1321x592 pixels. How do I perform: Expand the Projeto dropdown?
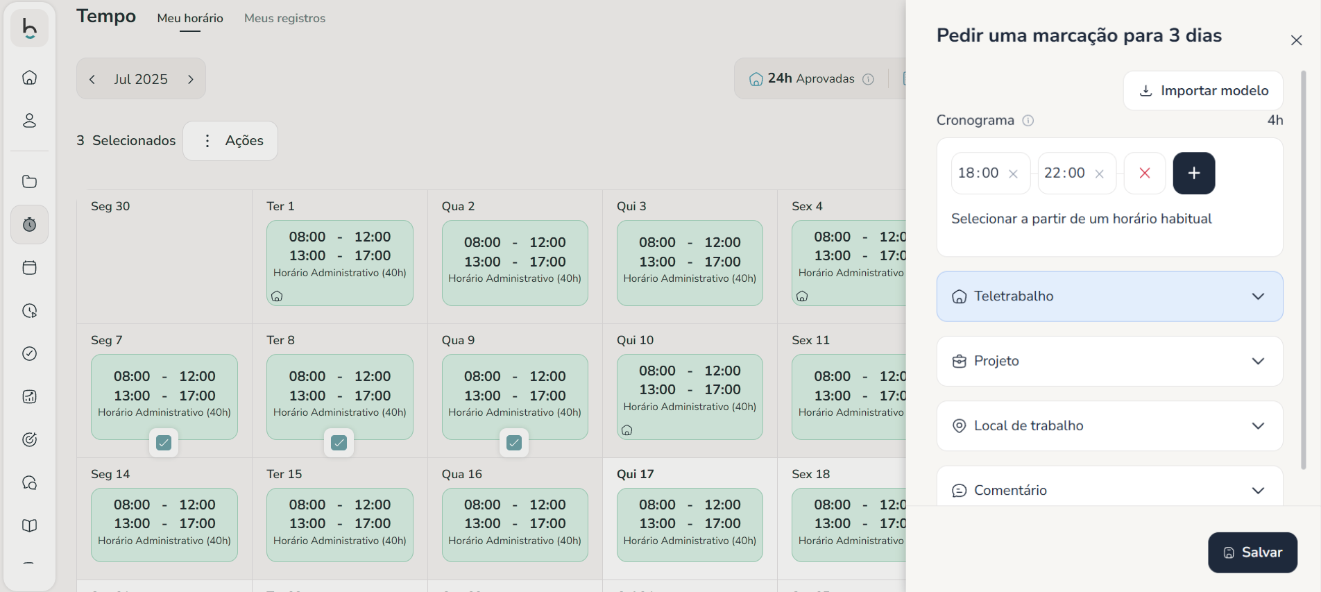[1109, 362]
